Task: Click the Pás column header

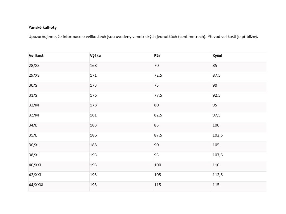Action: click(157, 55)
